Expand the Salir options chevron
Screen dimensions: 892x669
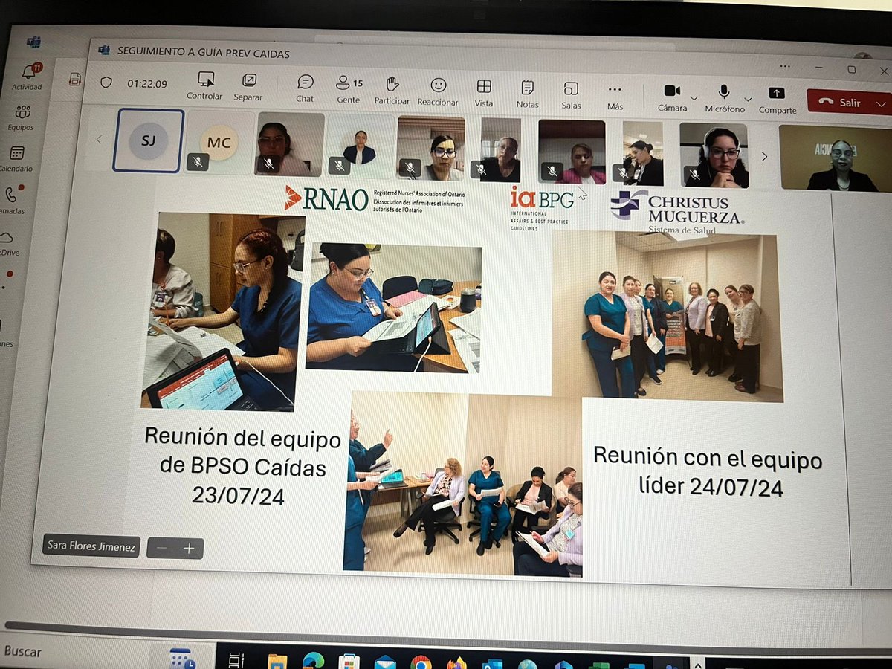(880, 103)
